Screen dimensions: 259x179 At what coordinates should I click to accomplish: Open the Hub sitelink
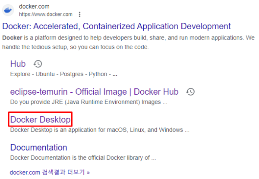pos(18,64)
